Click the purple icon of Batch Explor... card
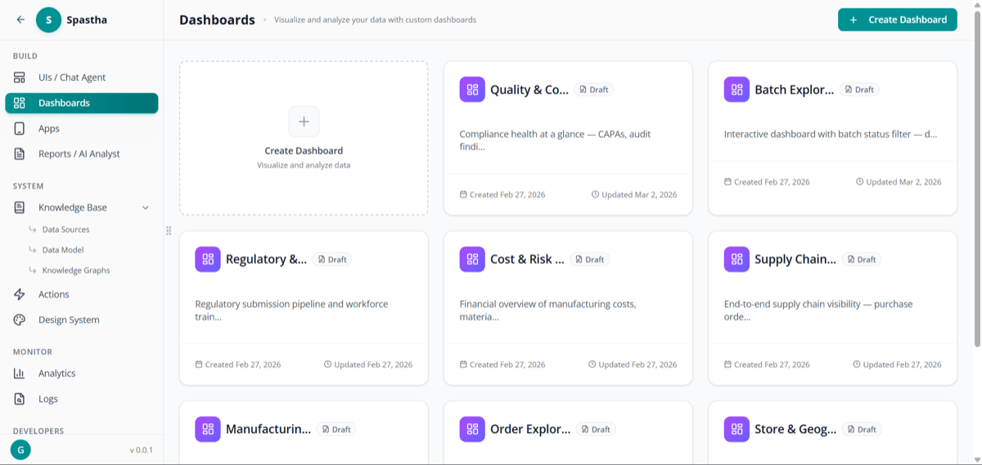This screenshot has width=982, height=465. [x=736, y=90]
